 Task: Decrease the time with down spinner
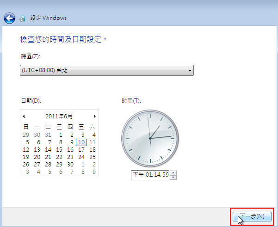[173, 178]
